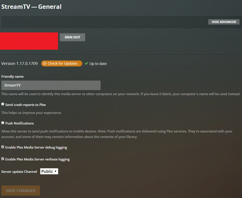Click the Friendly name label

[x=12, y=77]
